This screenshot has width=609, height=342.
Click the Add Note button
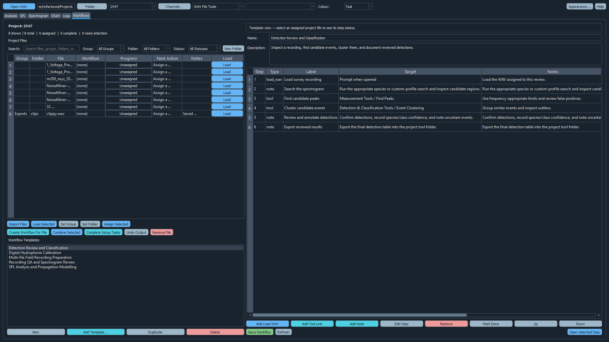tap(357, 324)
